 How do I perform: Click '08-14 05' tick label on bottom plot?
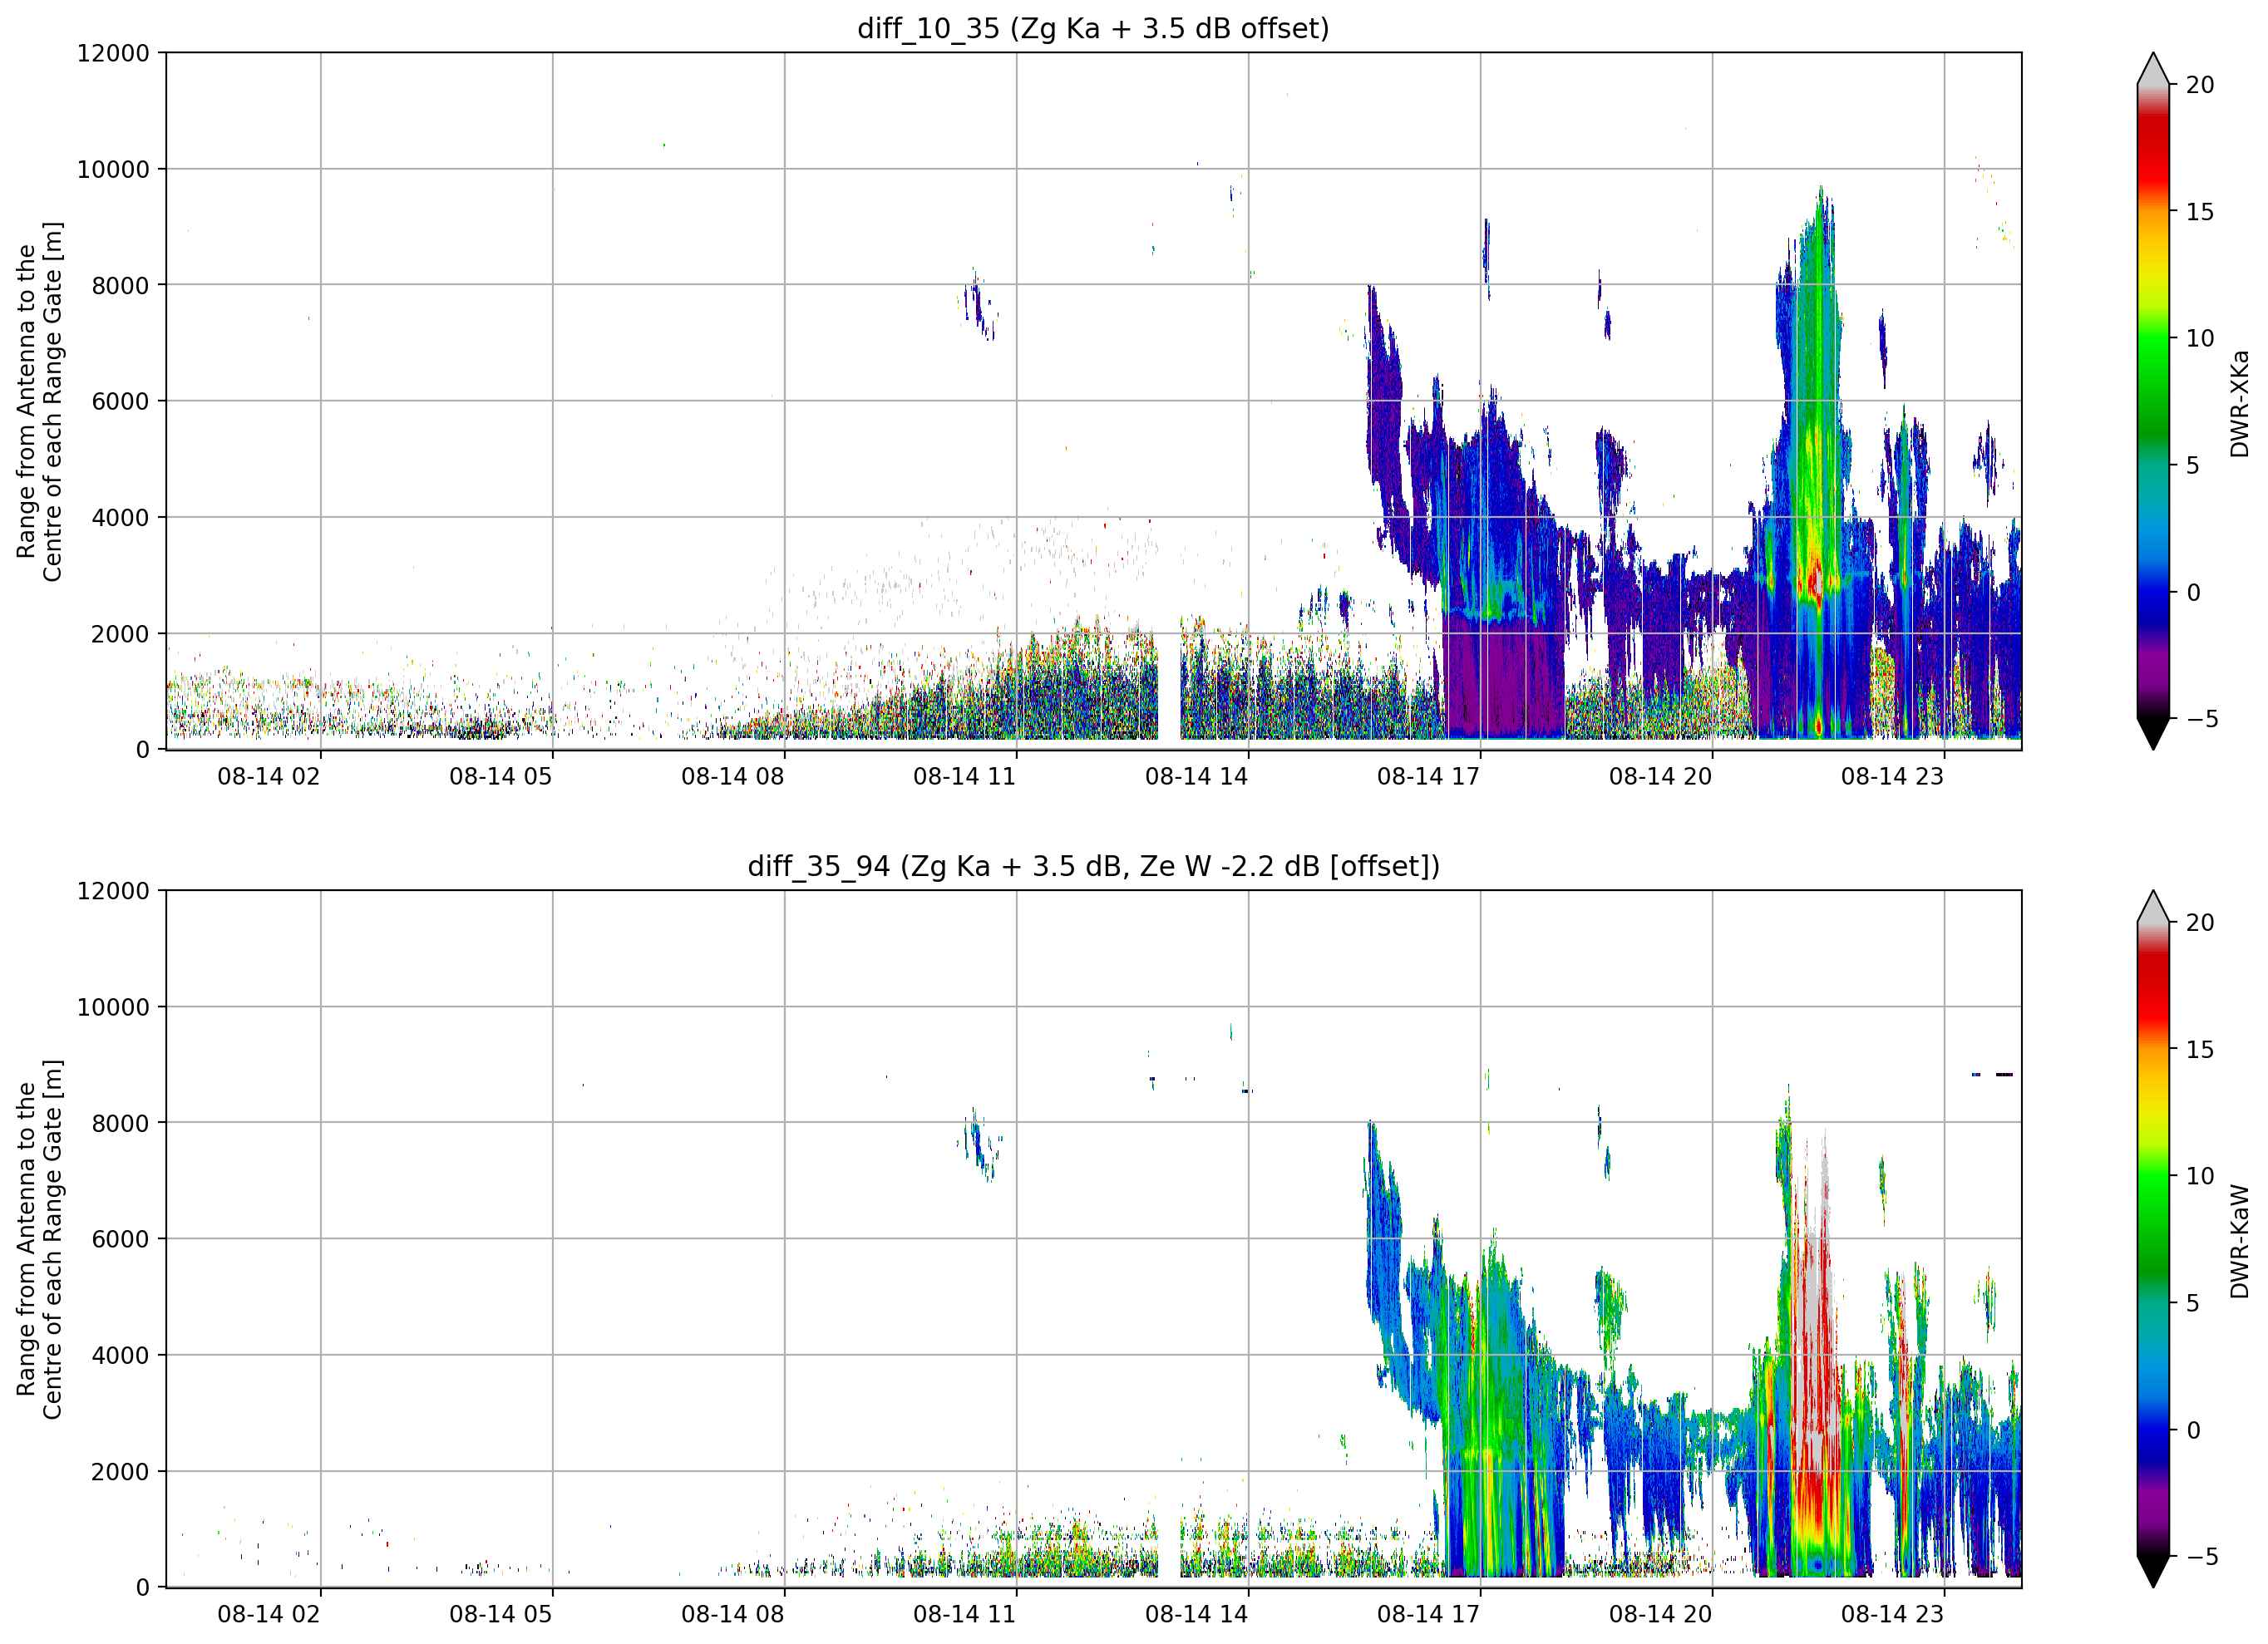tap(501, 1615)
